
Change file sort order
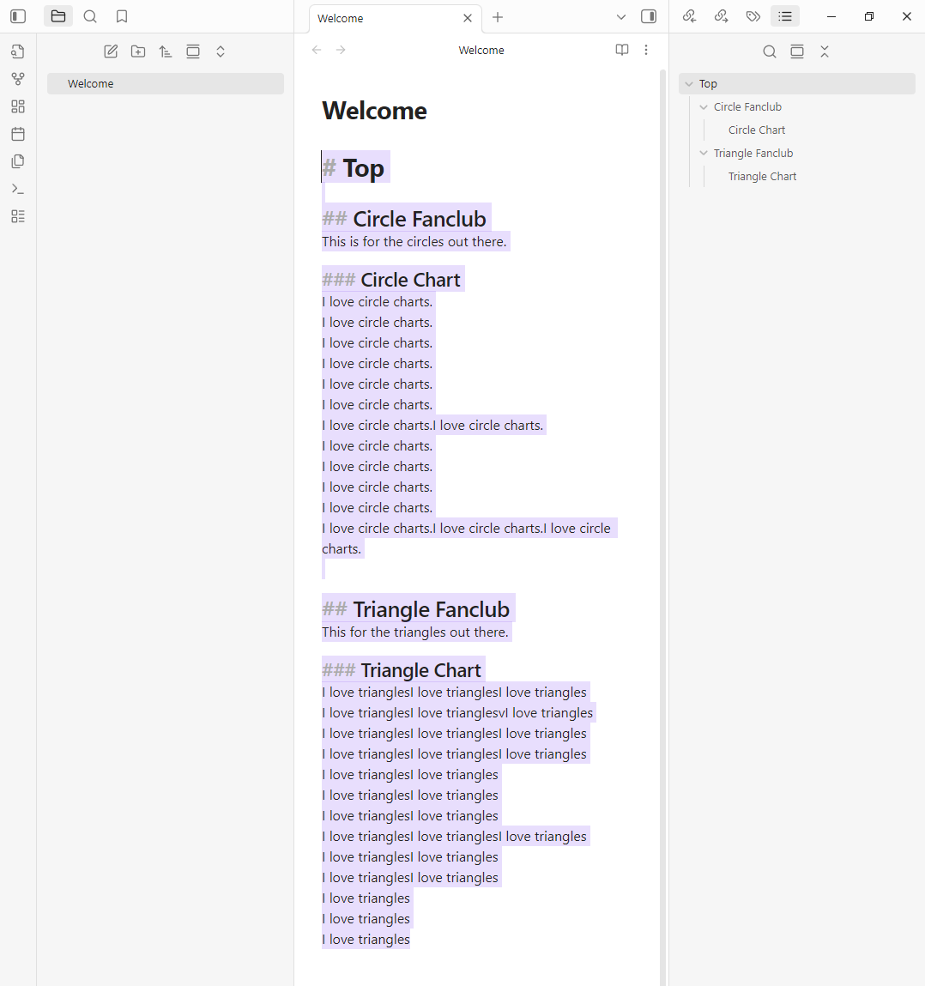166,51
